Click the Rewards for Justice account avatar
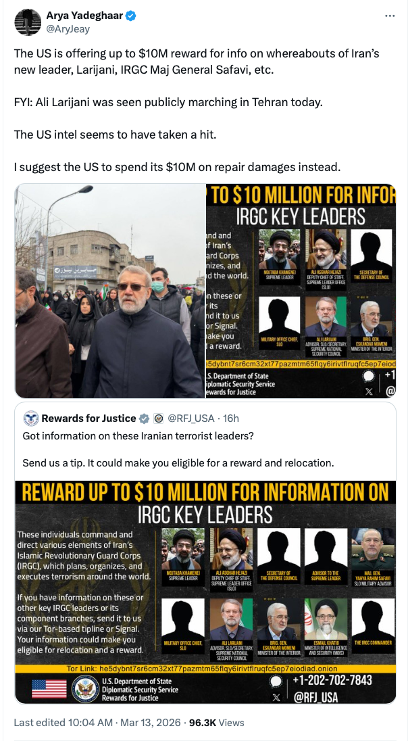Screen dimensions: 408x741 tap(31, 419)
